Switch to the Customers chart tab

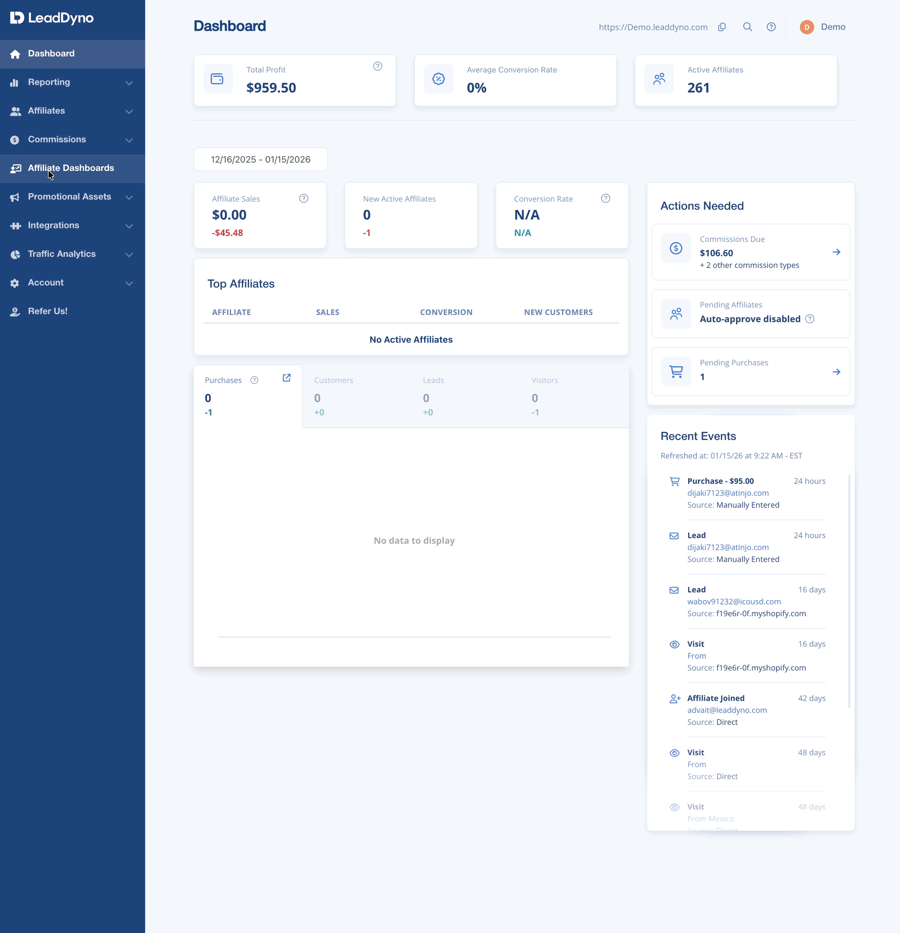click(x=356, y=396)
